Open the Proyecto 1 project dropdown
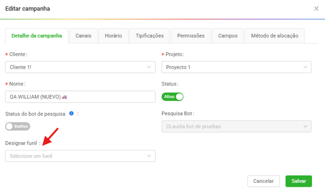 (236, 67)
